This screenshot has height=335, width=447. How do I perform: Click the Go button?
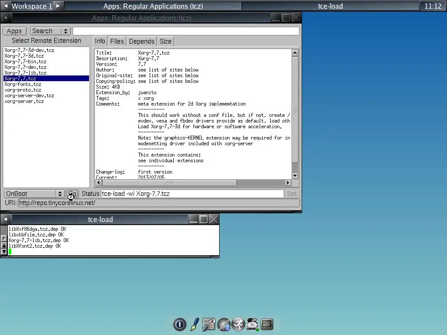pyautogui.click(x=72, y=194)
